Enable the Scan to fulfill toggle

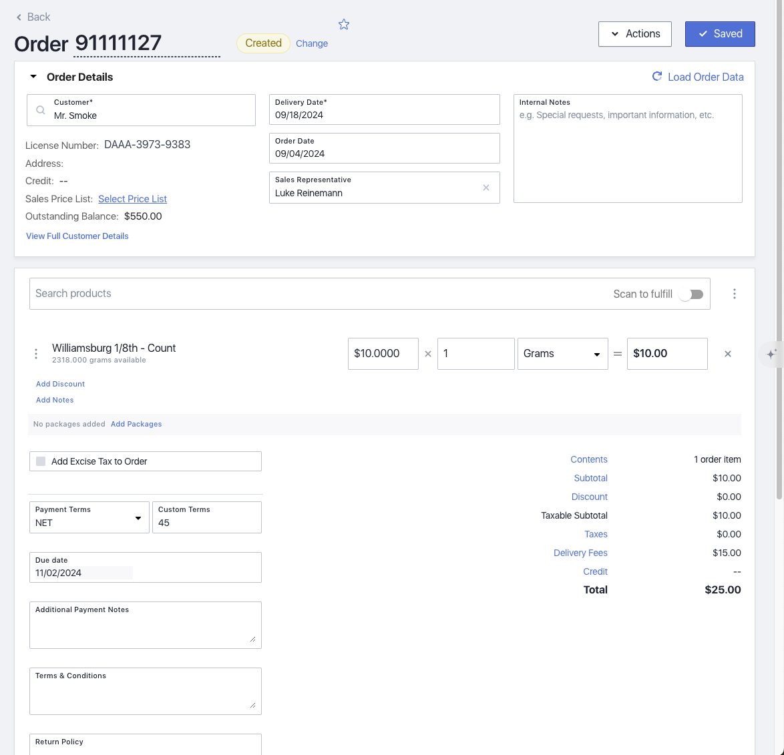691,294
